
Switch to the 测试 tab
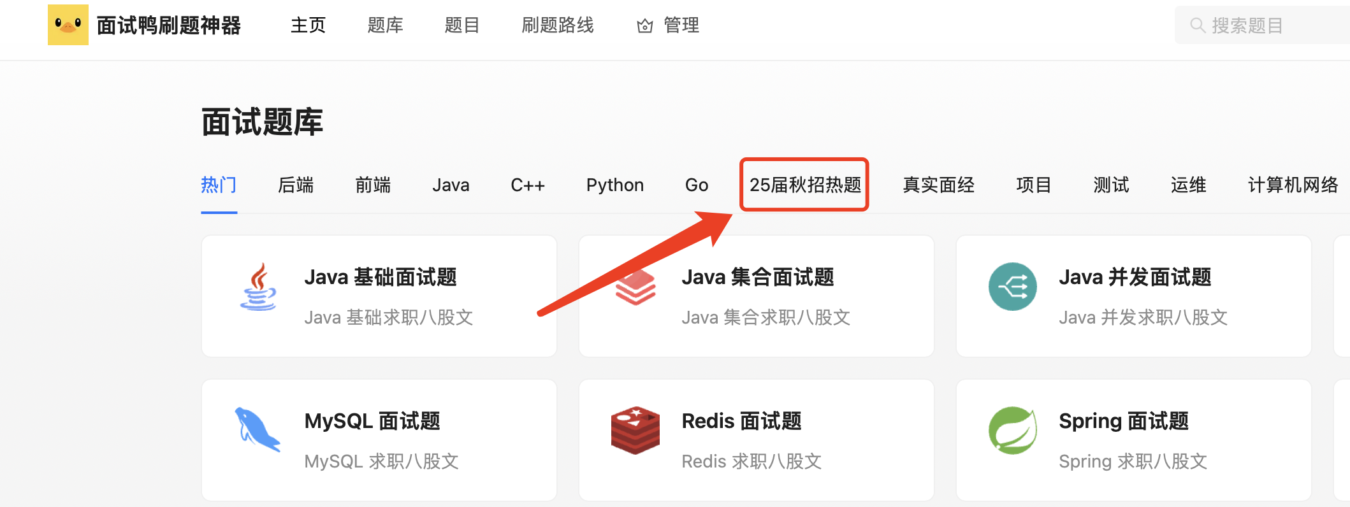pos(1111,185)
